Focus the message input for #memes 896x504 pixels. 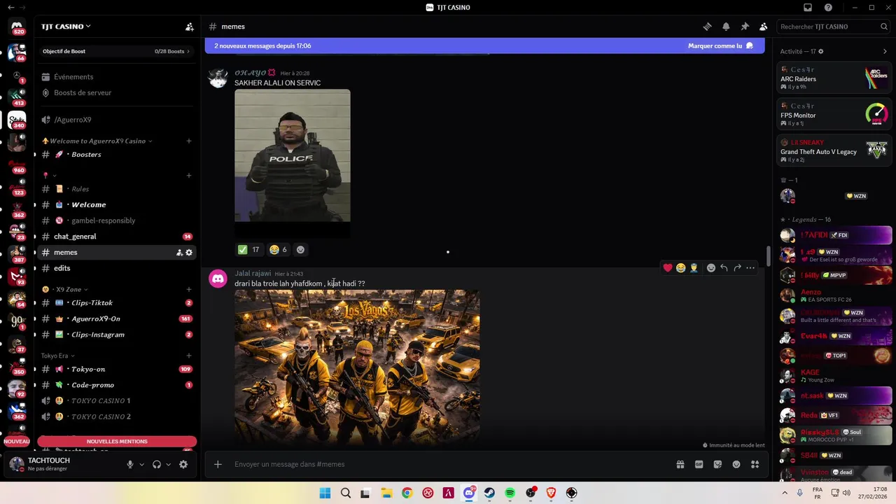[x=448, y=464]
